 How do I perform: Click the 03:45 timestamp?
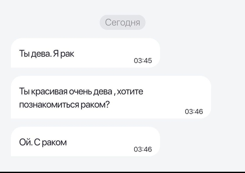pyautogui.click(x=143, y=61)
